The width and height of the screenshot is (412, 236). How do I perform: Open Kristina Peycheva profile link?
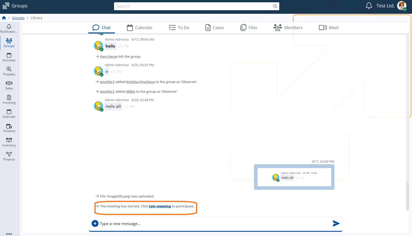tap(140, 82)
